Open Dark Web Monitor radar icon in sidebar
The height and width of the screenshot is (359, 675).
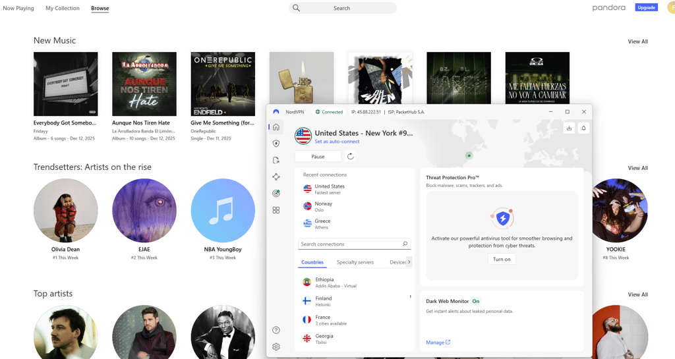coord(276,194)
